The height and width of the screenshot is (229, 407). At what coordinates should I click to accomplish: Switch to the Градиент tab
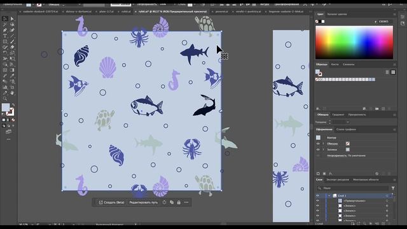tap(338, 114)
